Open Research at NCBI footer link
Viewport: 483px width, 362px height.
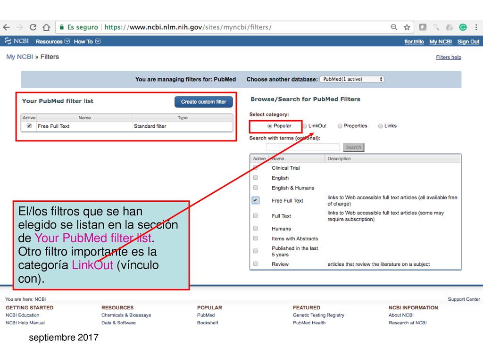tap(408, 322)
